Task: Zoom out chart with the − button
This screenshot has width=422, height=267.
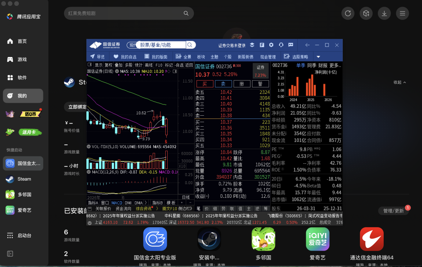Action: [x=190, y=202]
